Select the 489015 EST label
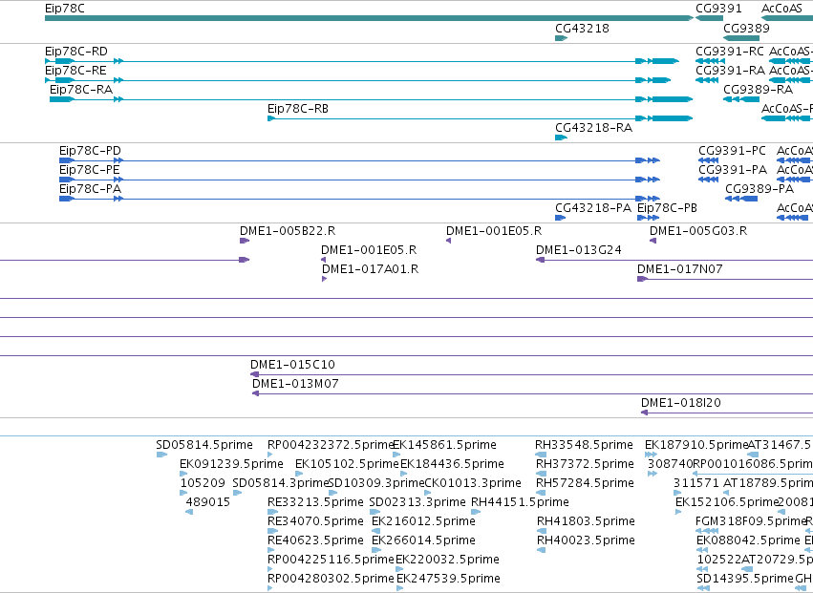This screenshot has height=593, width=813. [208, 502]
